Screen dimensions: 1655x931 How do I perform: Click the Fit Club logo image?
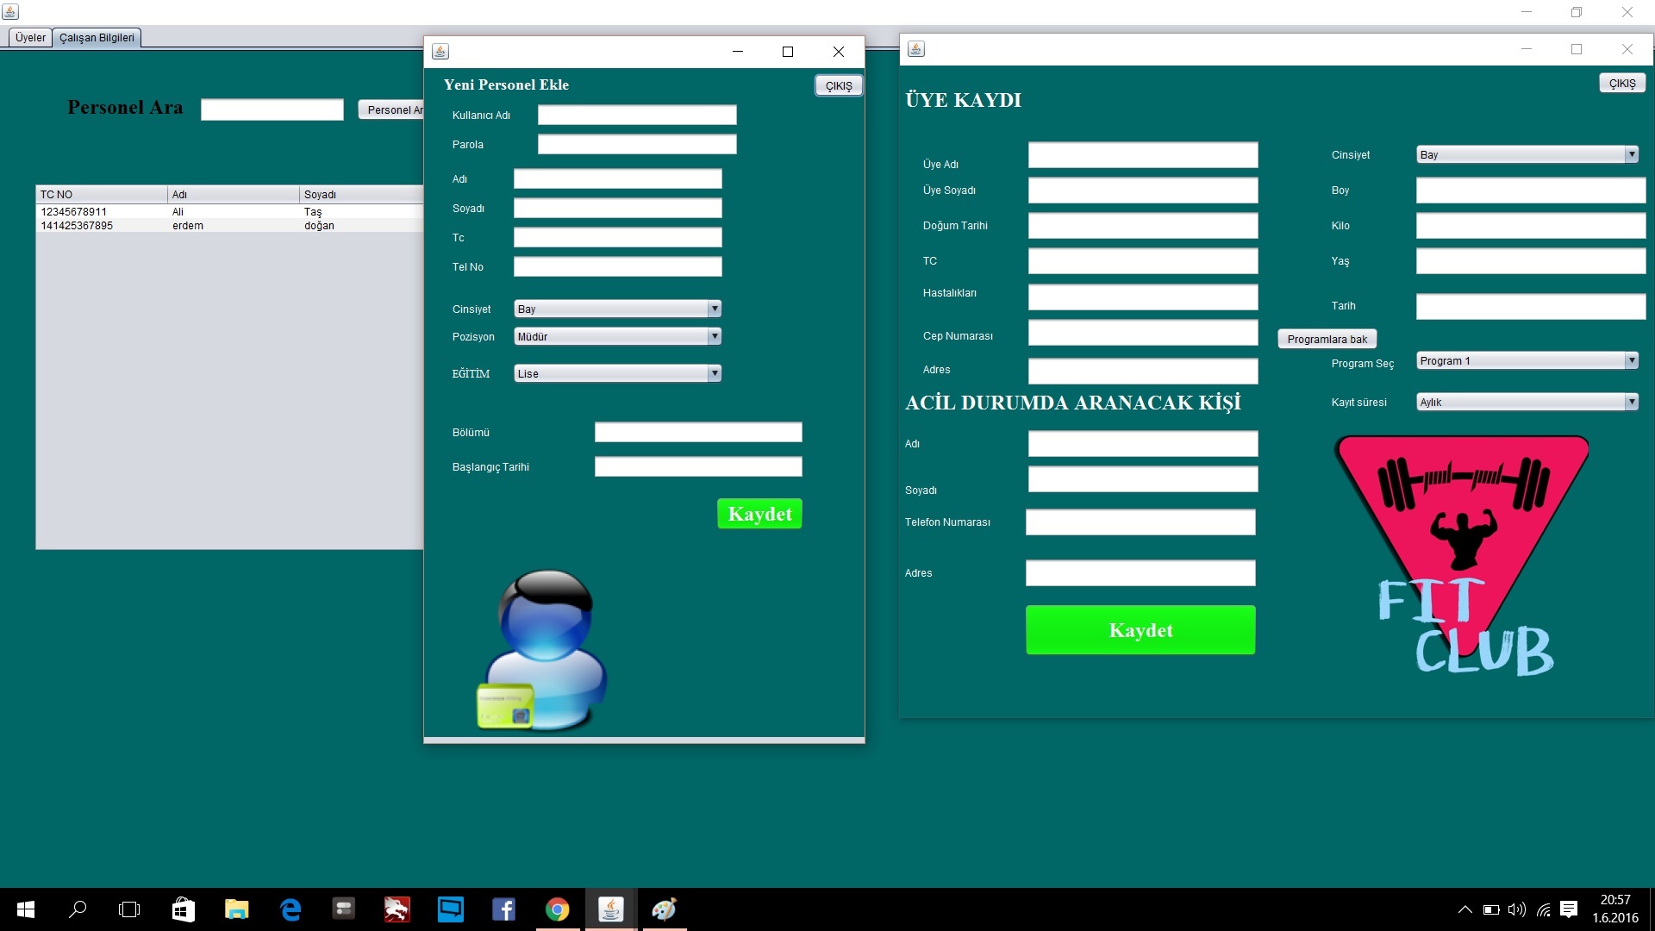click(x=1463, y=556)
